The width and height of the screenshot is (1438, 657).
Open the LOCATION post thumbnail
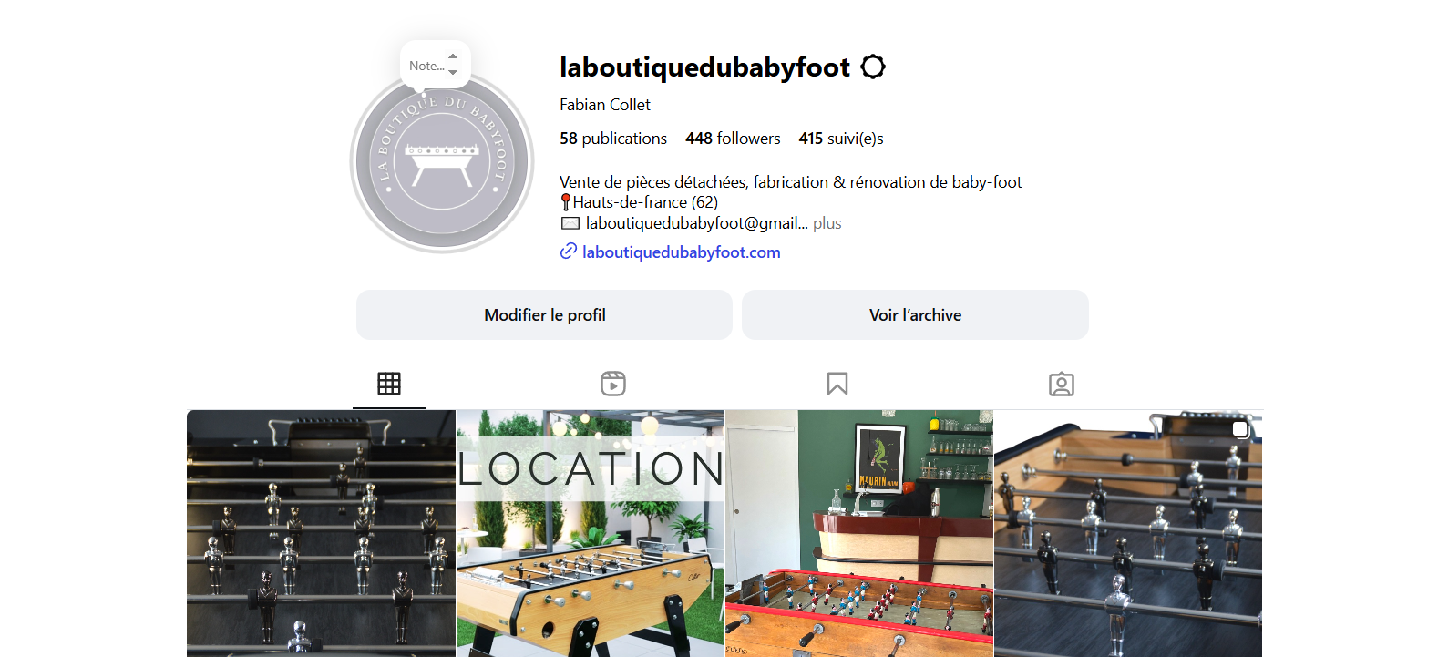pyautogui.click(x=591, y=533)
